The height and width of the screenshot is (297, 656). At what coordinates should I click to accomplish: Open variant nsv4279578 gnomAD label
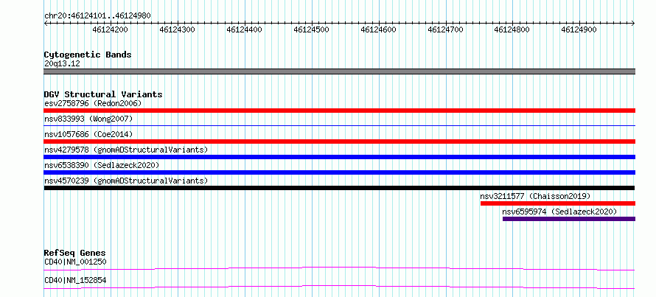(126, 150)
